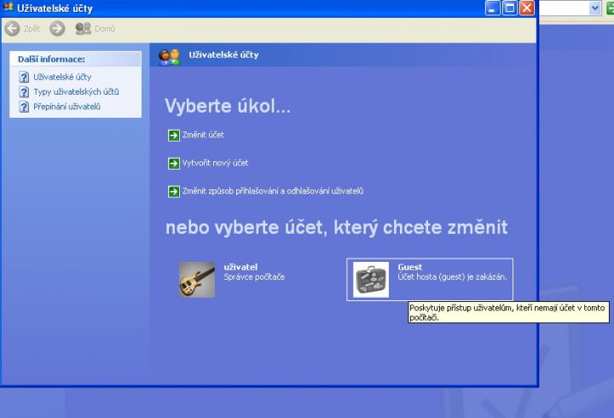Click the window title bar users icon
The width and height of the screenshot is (614, 418).
[x=8, y=7]
